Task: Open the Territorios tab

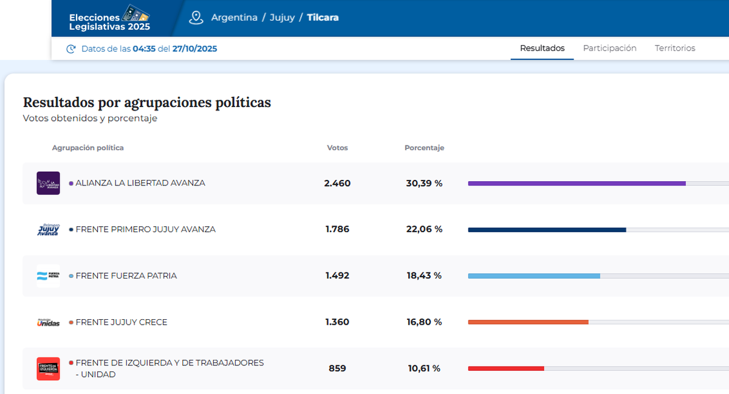Action: pos(674,48)
